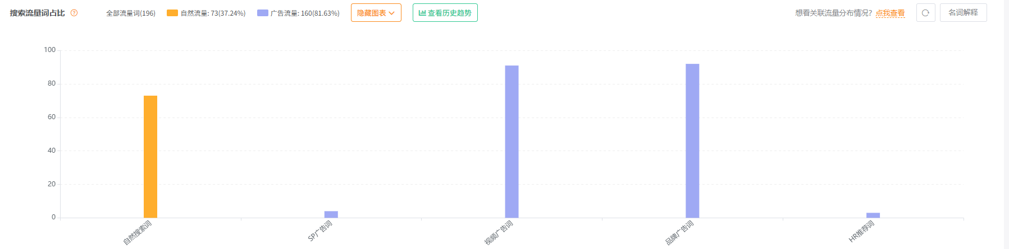
Task: Click the chevron arrow in 隐藏图表
Action: point(391,13)
